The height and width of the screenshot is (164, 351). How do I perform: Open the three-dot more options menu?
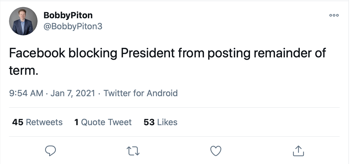pyautogui.click(x=334, y=15)
